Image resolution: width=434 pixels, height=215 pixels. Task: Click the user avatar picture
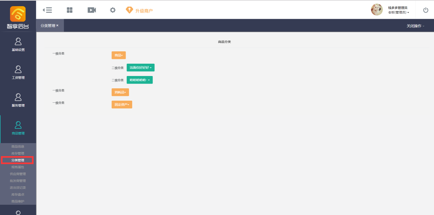[x=376, y=10]
